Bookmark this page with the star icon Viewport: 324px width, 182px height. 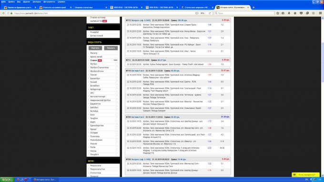(x=278, y=13)
